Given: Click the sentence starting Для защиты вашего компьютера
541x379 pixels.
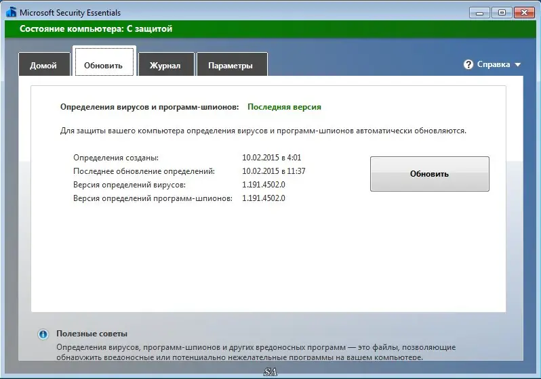Looking at the screenshot, I should (263, 131).
